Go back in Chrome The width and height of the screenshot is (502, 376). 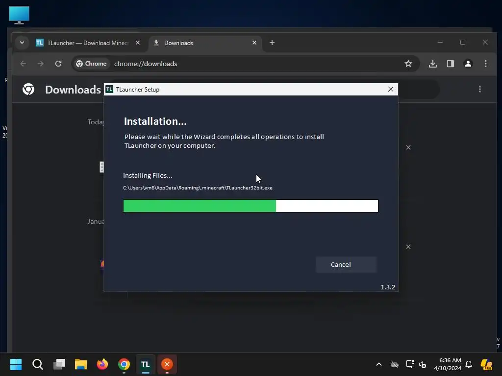tap(23, 64)
